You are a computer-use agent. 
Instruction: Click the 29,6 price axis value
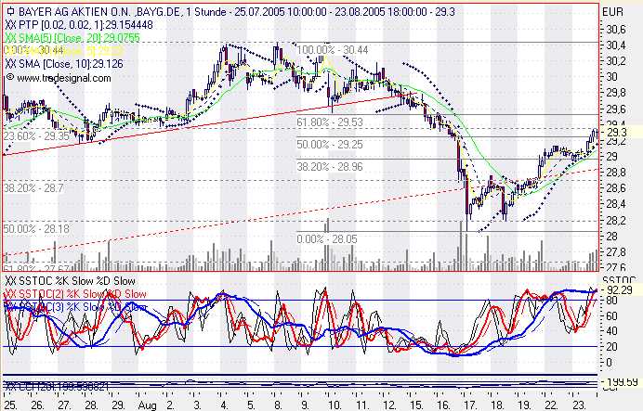pyautogui.click(x=616, y=109)
